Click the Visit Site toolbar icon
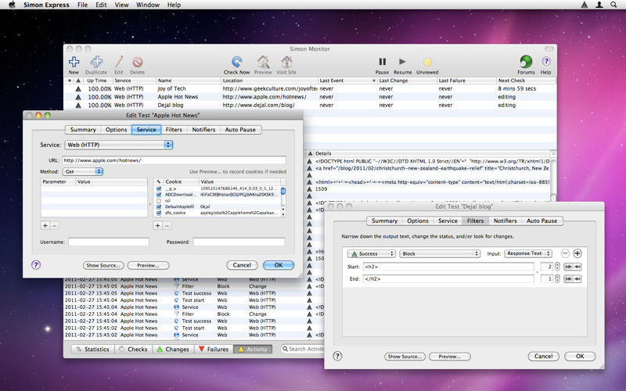The width and height of the screenshot is (626, 391). (x=286, y=62)
